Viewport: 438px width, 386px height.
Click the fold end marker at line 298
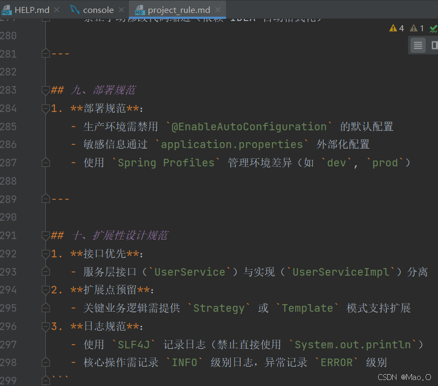tap(45, 363)
